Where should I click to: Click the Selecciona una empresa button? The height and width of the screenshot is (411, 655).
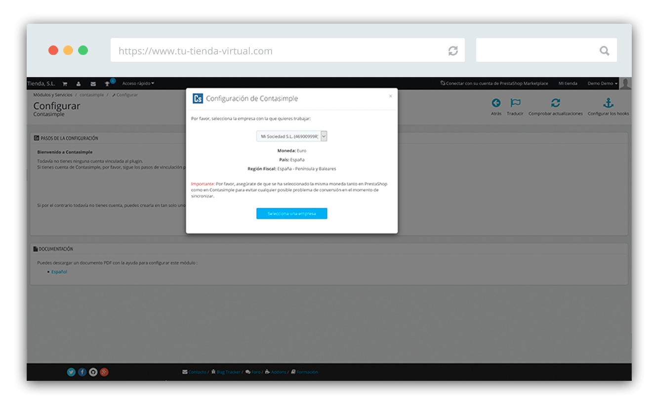point(292,213)
